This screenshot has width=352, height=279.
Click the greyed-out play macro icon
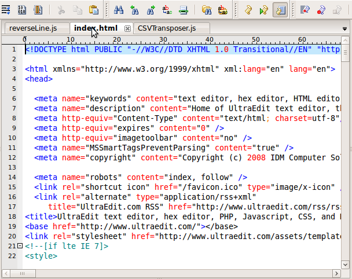(x=337, y=10)
